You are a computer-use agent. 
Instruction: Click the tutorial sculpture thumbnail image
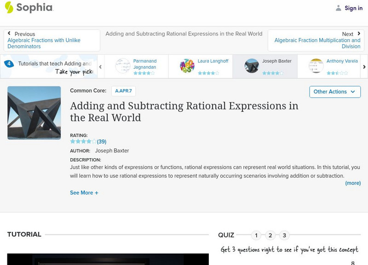click(34, 113)
